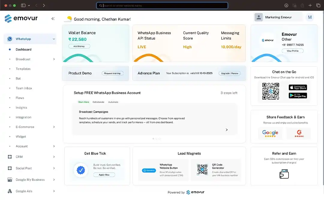Expand the Broadcast submenu

(x=54, y=59)
